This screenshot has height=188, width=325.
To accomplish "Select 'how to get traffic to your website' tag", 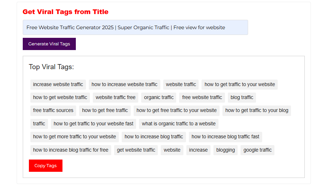I will [x=240, y=85].
